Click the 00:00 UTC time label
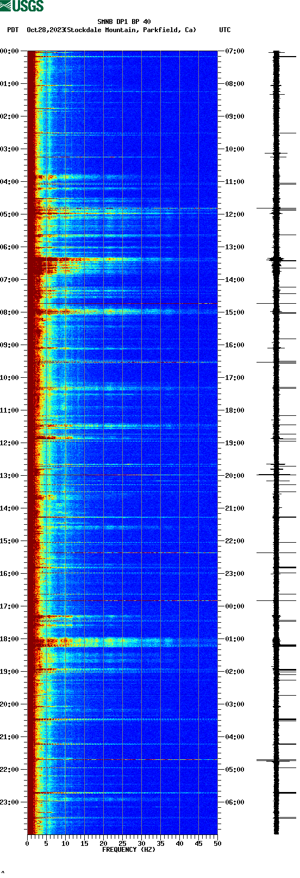Viewport: 300px width, 878px height. point(235,606)
